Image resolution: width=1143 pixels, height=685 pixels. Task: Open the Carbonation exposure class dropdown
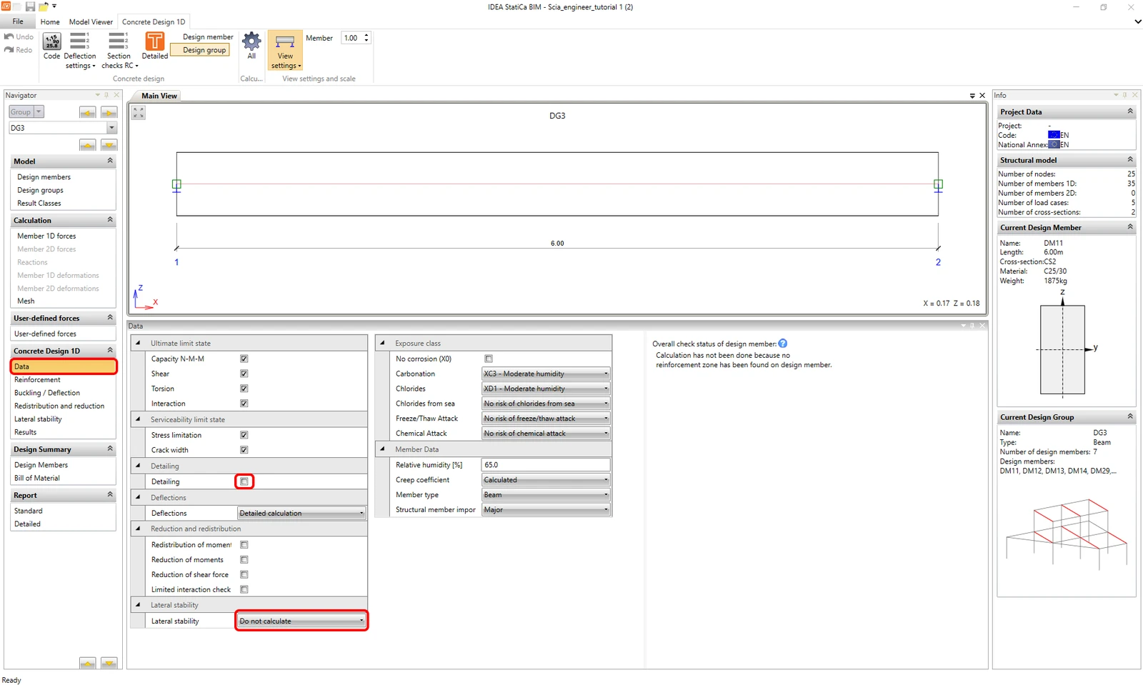546,374
